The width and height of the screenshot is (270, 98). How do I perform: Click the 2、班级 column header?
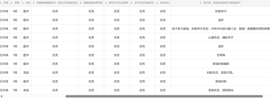tap(15, 3)
